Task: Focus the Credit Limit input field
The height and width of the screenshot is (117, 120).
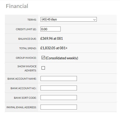Action: (51, 29)
